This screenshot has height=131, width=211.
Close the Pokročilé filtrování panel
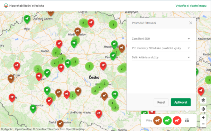click(x=191, y=23)
